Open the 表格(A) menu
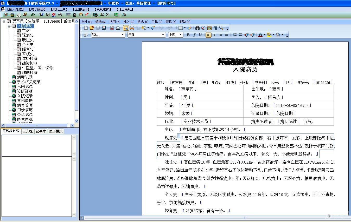 click(x=171, y=22)
